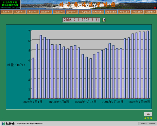The height and width of the screenshot is (126, 157).
Task: Open the third brown navigation menu button
Action: tap(33, 12)
